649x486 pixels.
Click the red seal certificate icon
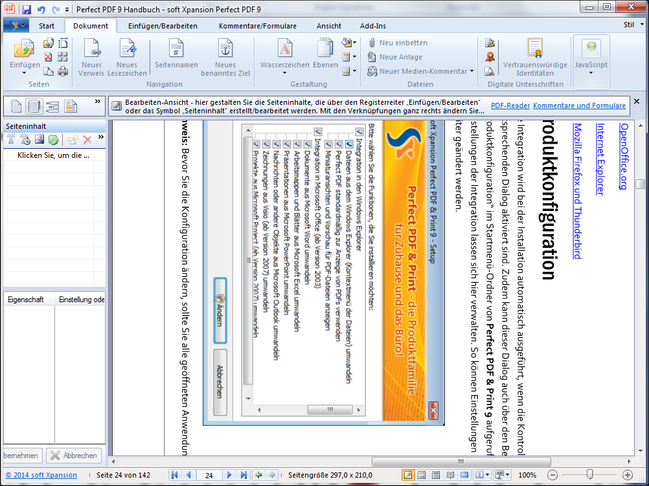(x=490, y=57)
